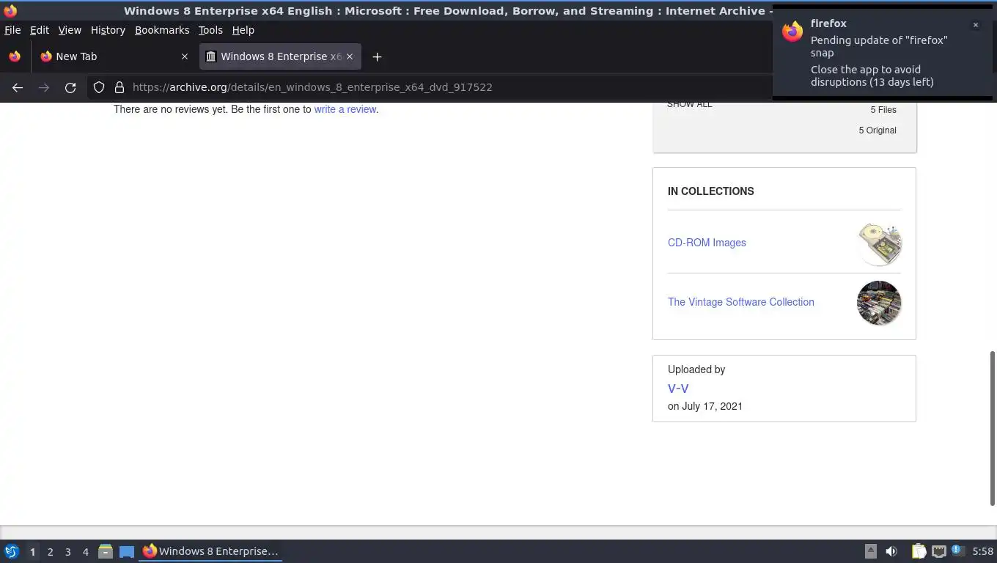Click the removable media tray icon
The image size is (997, 563).
point(871,551)
